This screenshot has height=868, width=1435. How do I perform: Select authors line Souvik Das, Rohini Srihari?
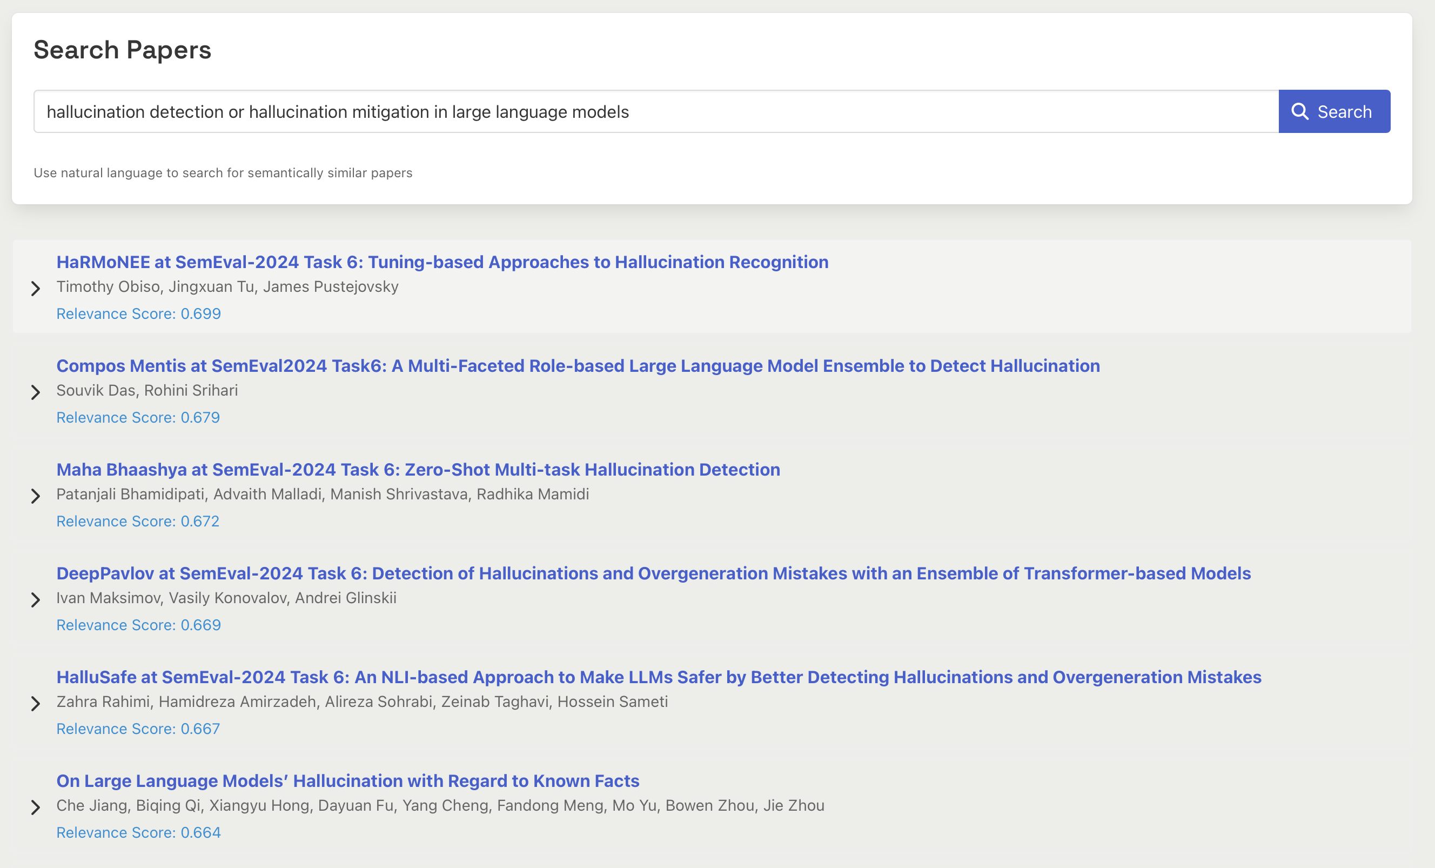[147, 390]
